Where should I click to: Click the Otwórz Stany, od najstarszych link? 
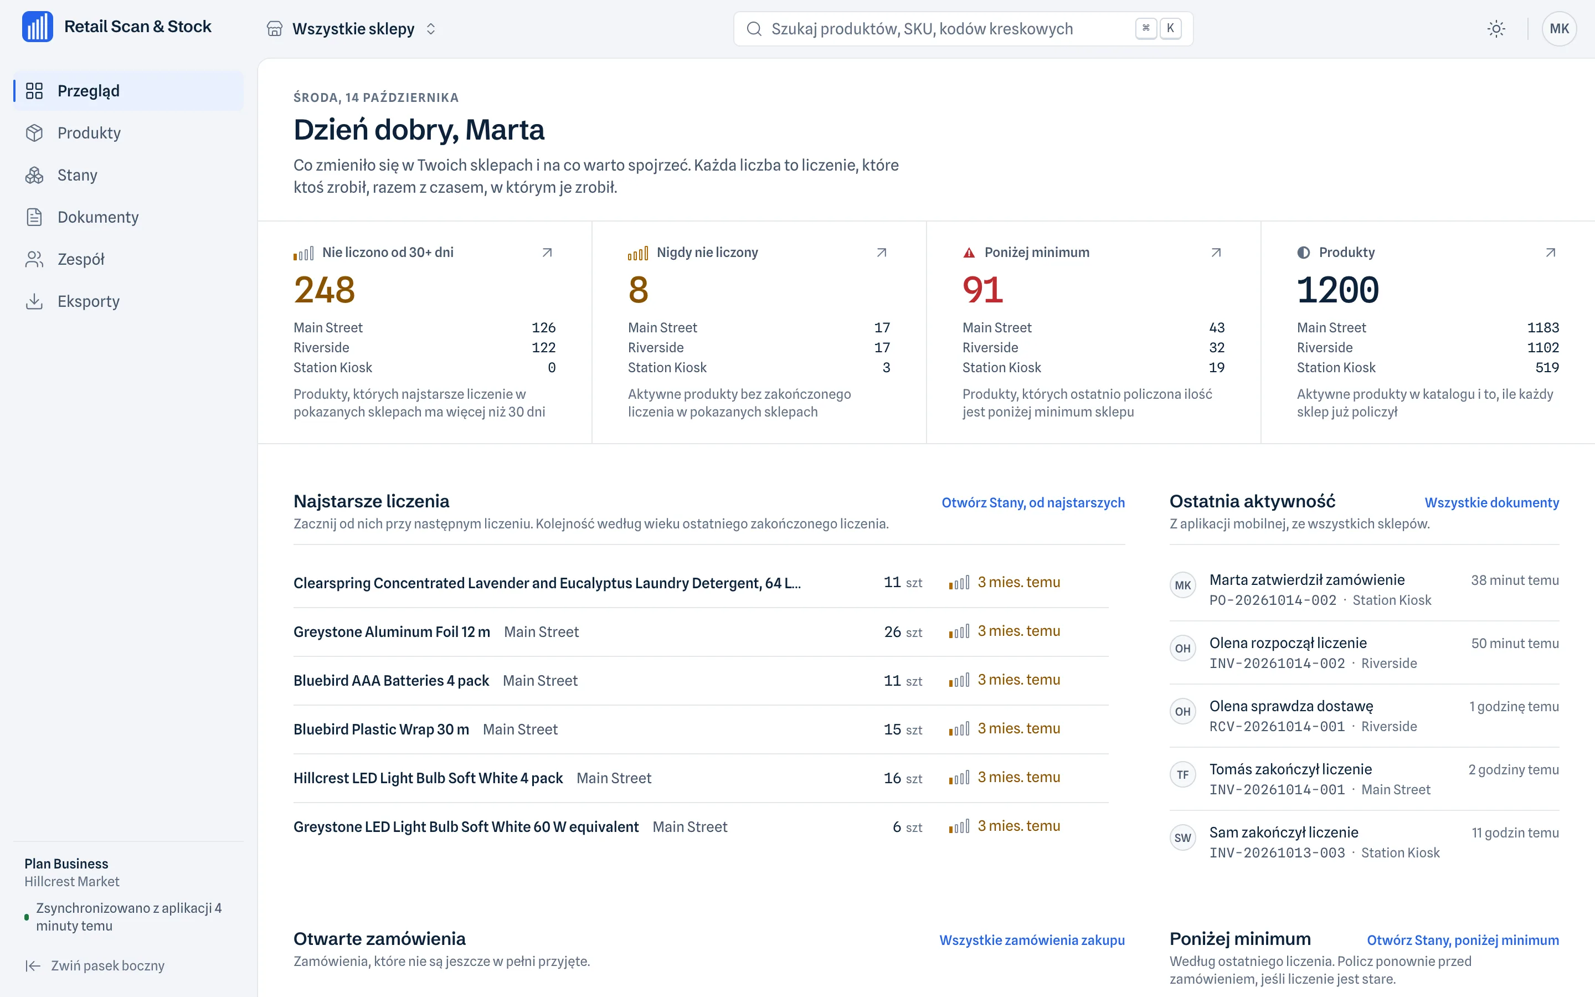click(1033, 502)
